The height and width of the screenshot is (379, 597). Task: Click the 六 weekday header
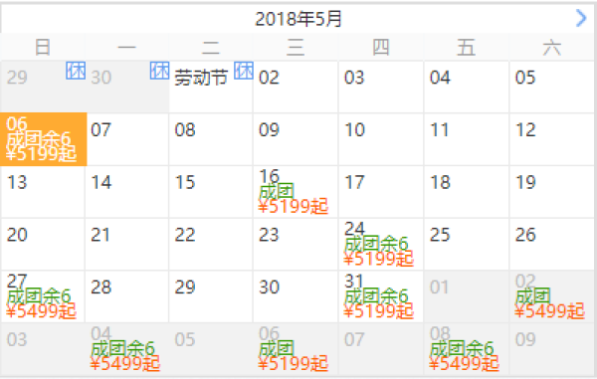[551, 47]
